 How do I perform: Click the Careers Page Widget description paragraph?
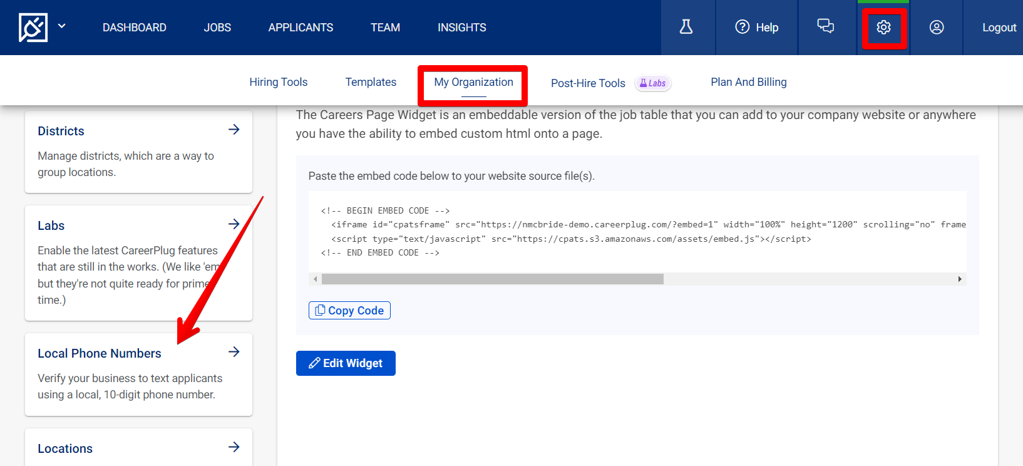point(636,124)
